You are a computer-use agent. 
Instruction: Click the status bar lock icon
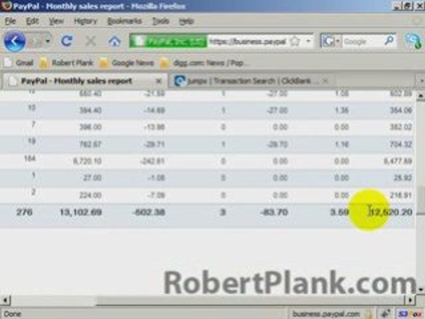click(x=368, y=314)
